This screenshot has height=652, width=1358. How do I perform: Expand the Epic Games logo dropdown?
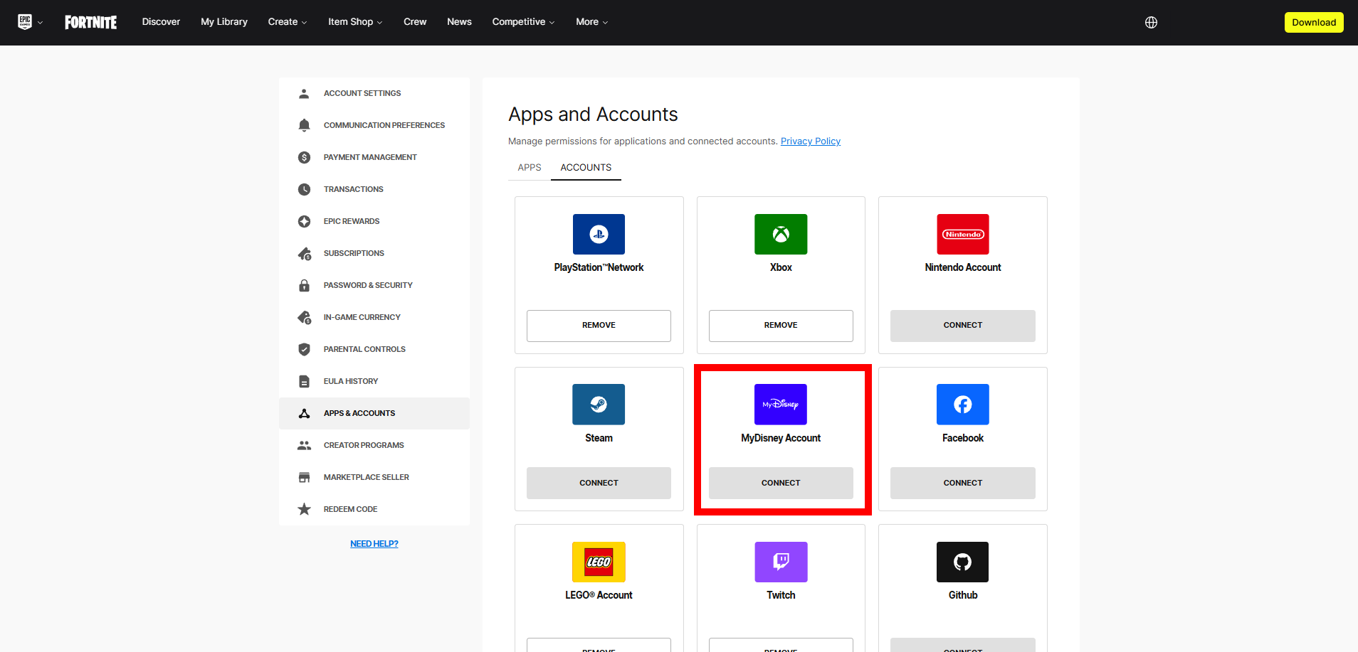pyautogui.click(x=30, y=22)
